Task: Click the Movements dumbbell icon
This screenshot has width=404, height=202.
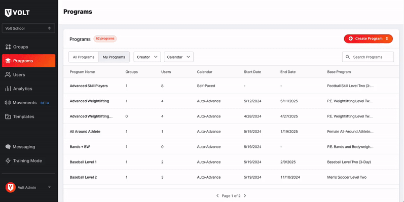Action: tap(8, 103)
